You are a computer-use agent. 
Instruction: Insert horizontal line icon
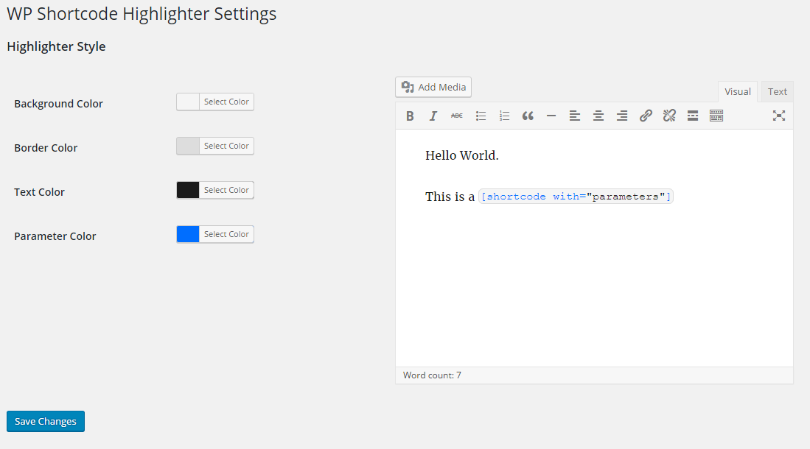coord(551,116)
